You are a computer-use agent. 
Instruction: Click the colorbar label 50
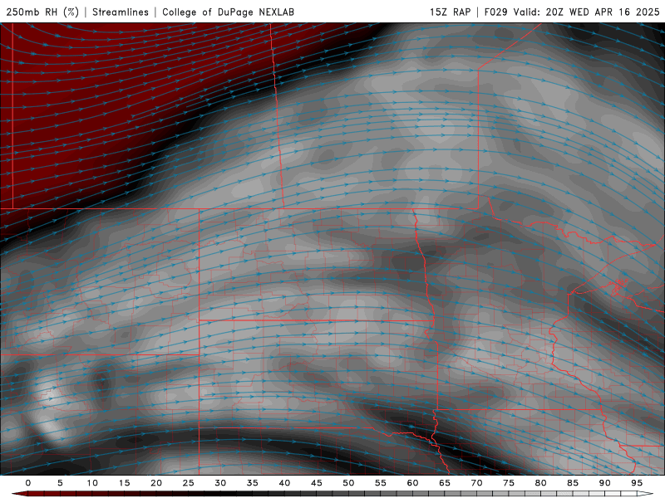pos(348,483)
